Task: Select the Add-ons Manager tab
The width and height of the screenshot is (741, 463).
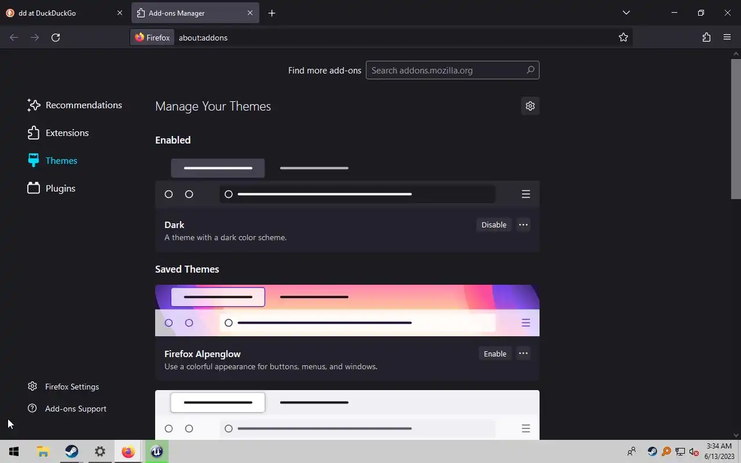Action: coord(195,13)
